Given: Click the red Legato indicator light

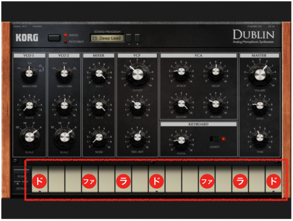Looking at the screenshot, I should coord(223,139).
